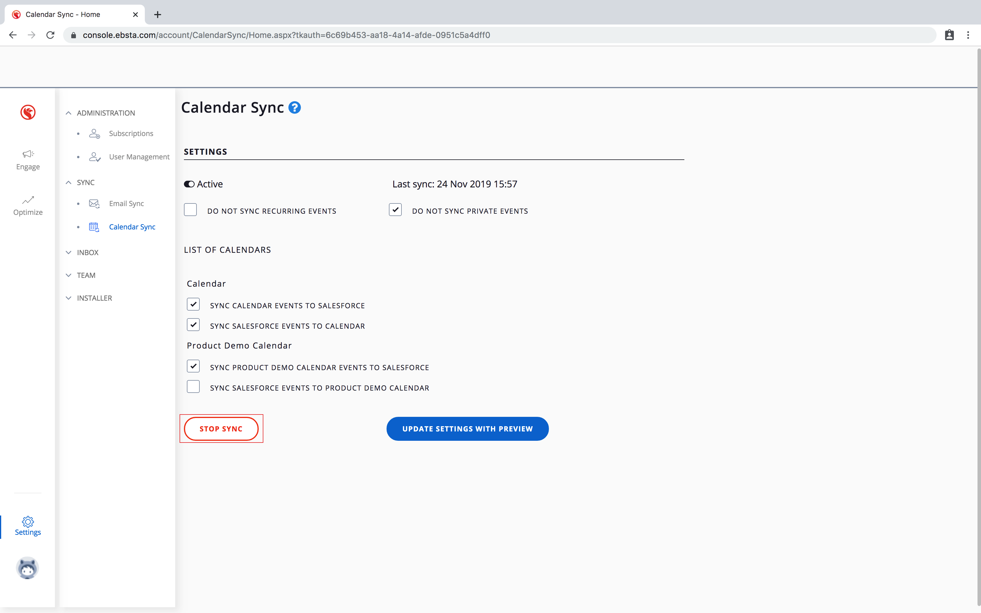981x613 pixels.
Task: Collapse the Administration section
Action: (x=69, y=113)
